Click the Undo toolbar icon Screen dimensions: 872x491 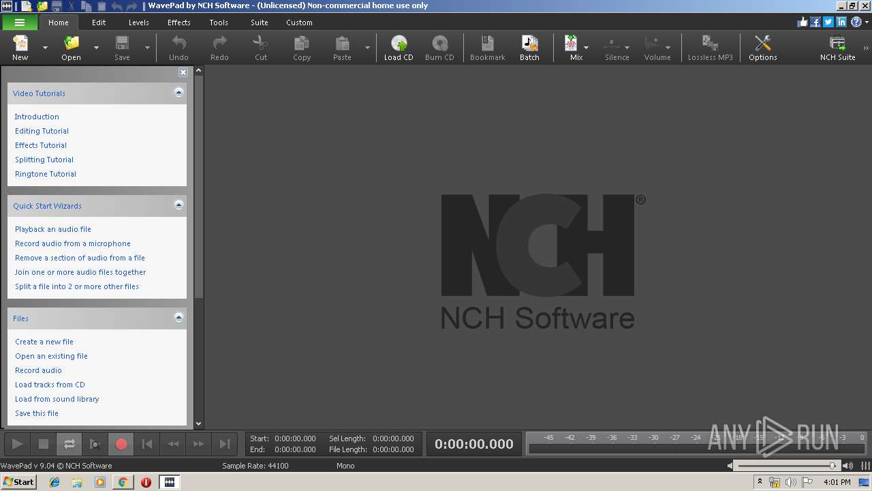pyautogui.click(x=178, y=48)
